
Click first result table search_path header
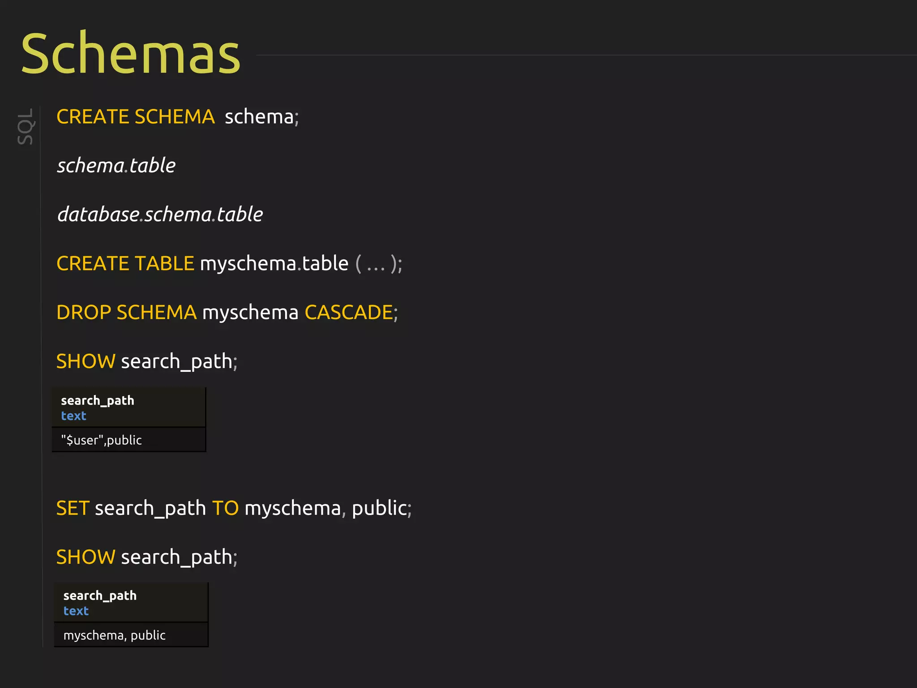tap(98, 400)
